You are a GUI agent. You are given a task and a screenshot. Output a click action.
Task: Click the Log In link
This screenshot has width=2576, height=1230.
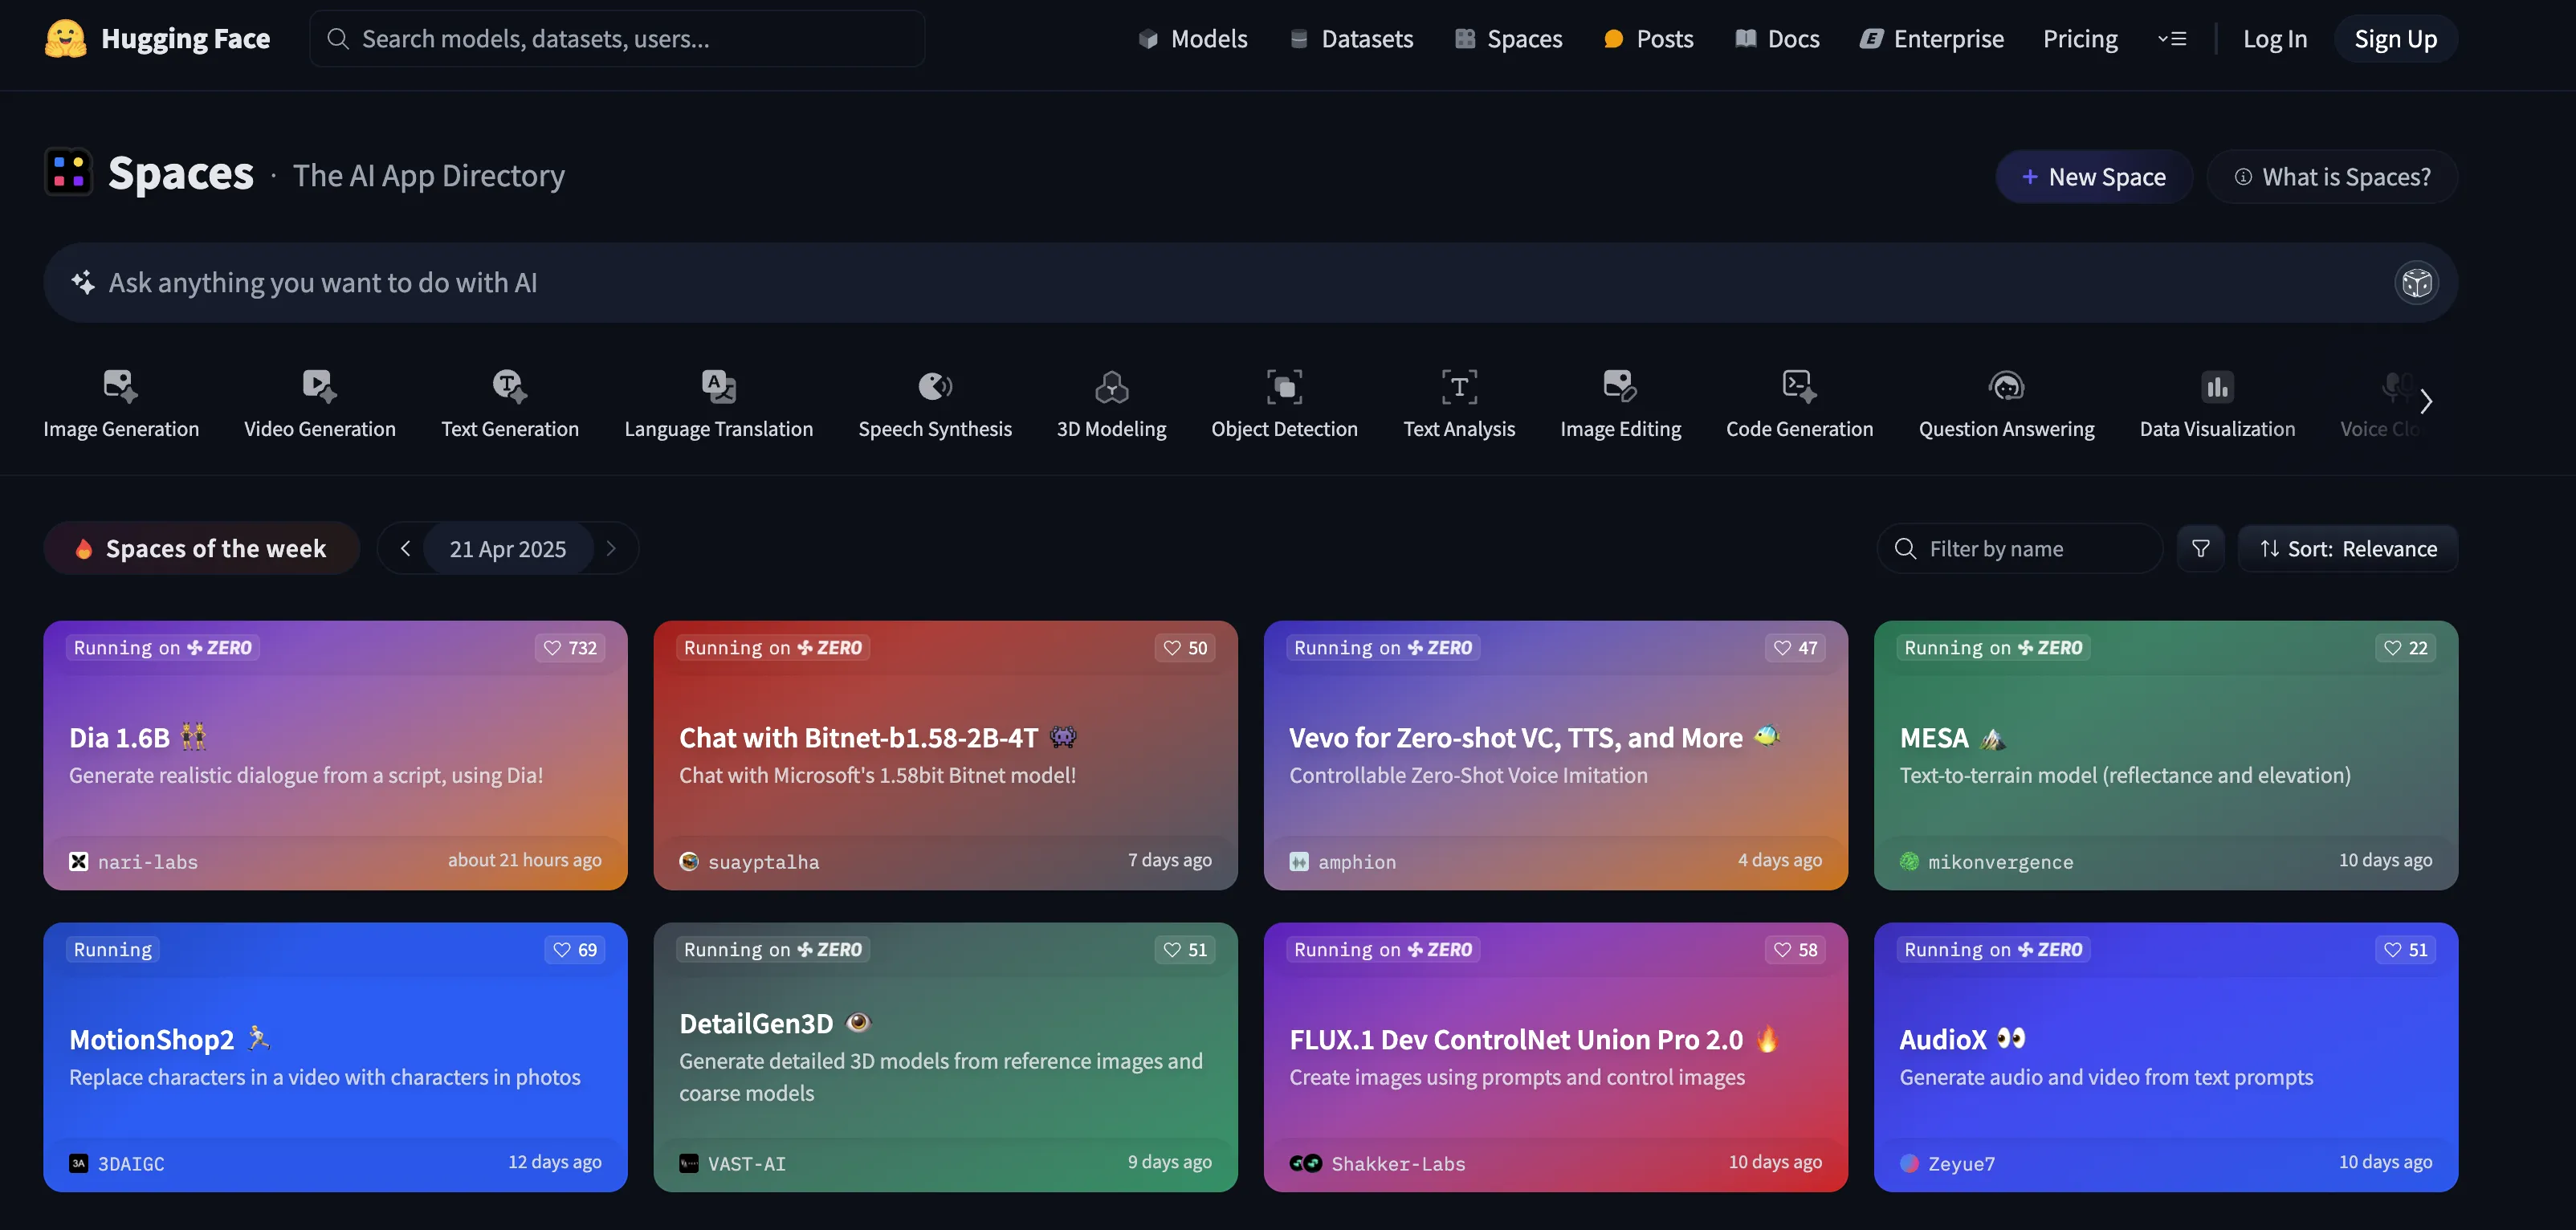2274,39
